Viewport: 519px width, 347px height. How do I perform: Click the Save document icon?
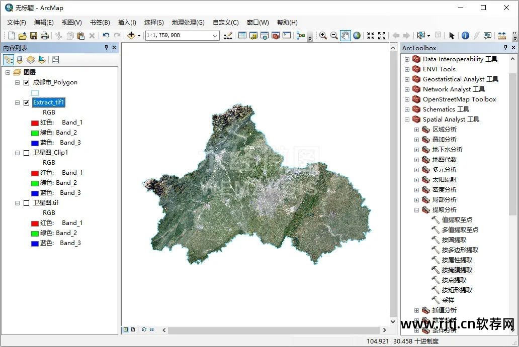[34, 36]
